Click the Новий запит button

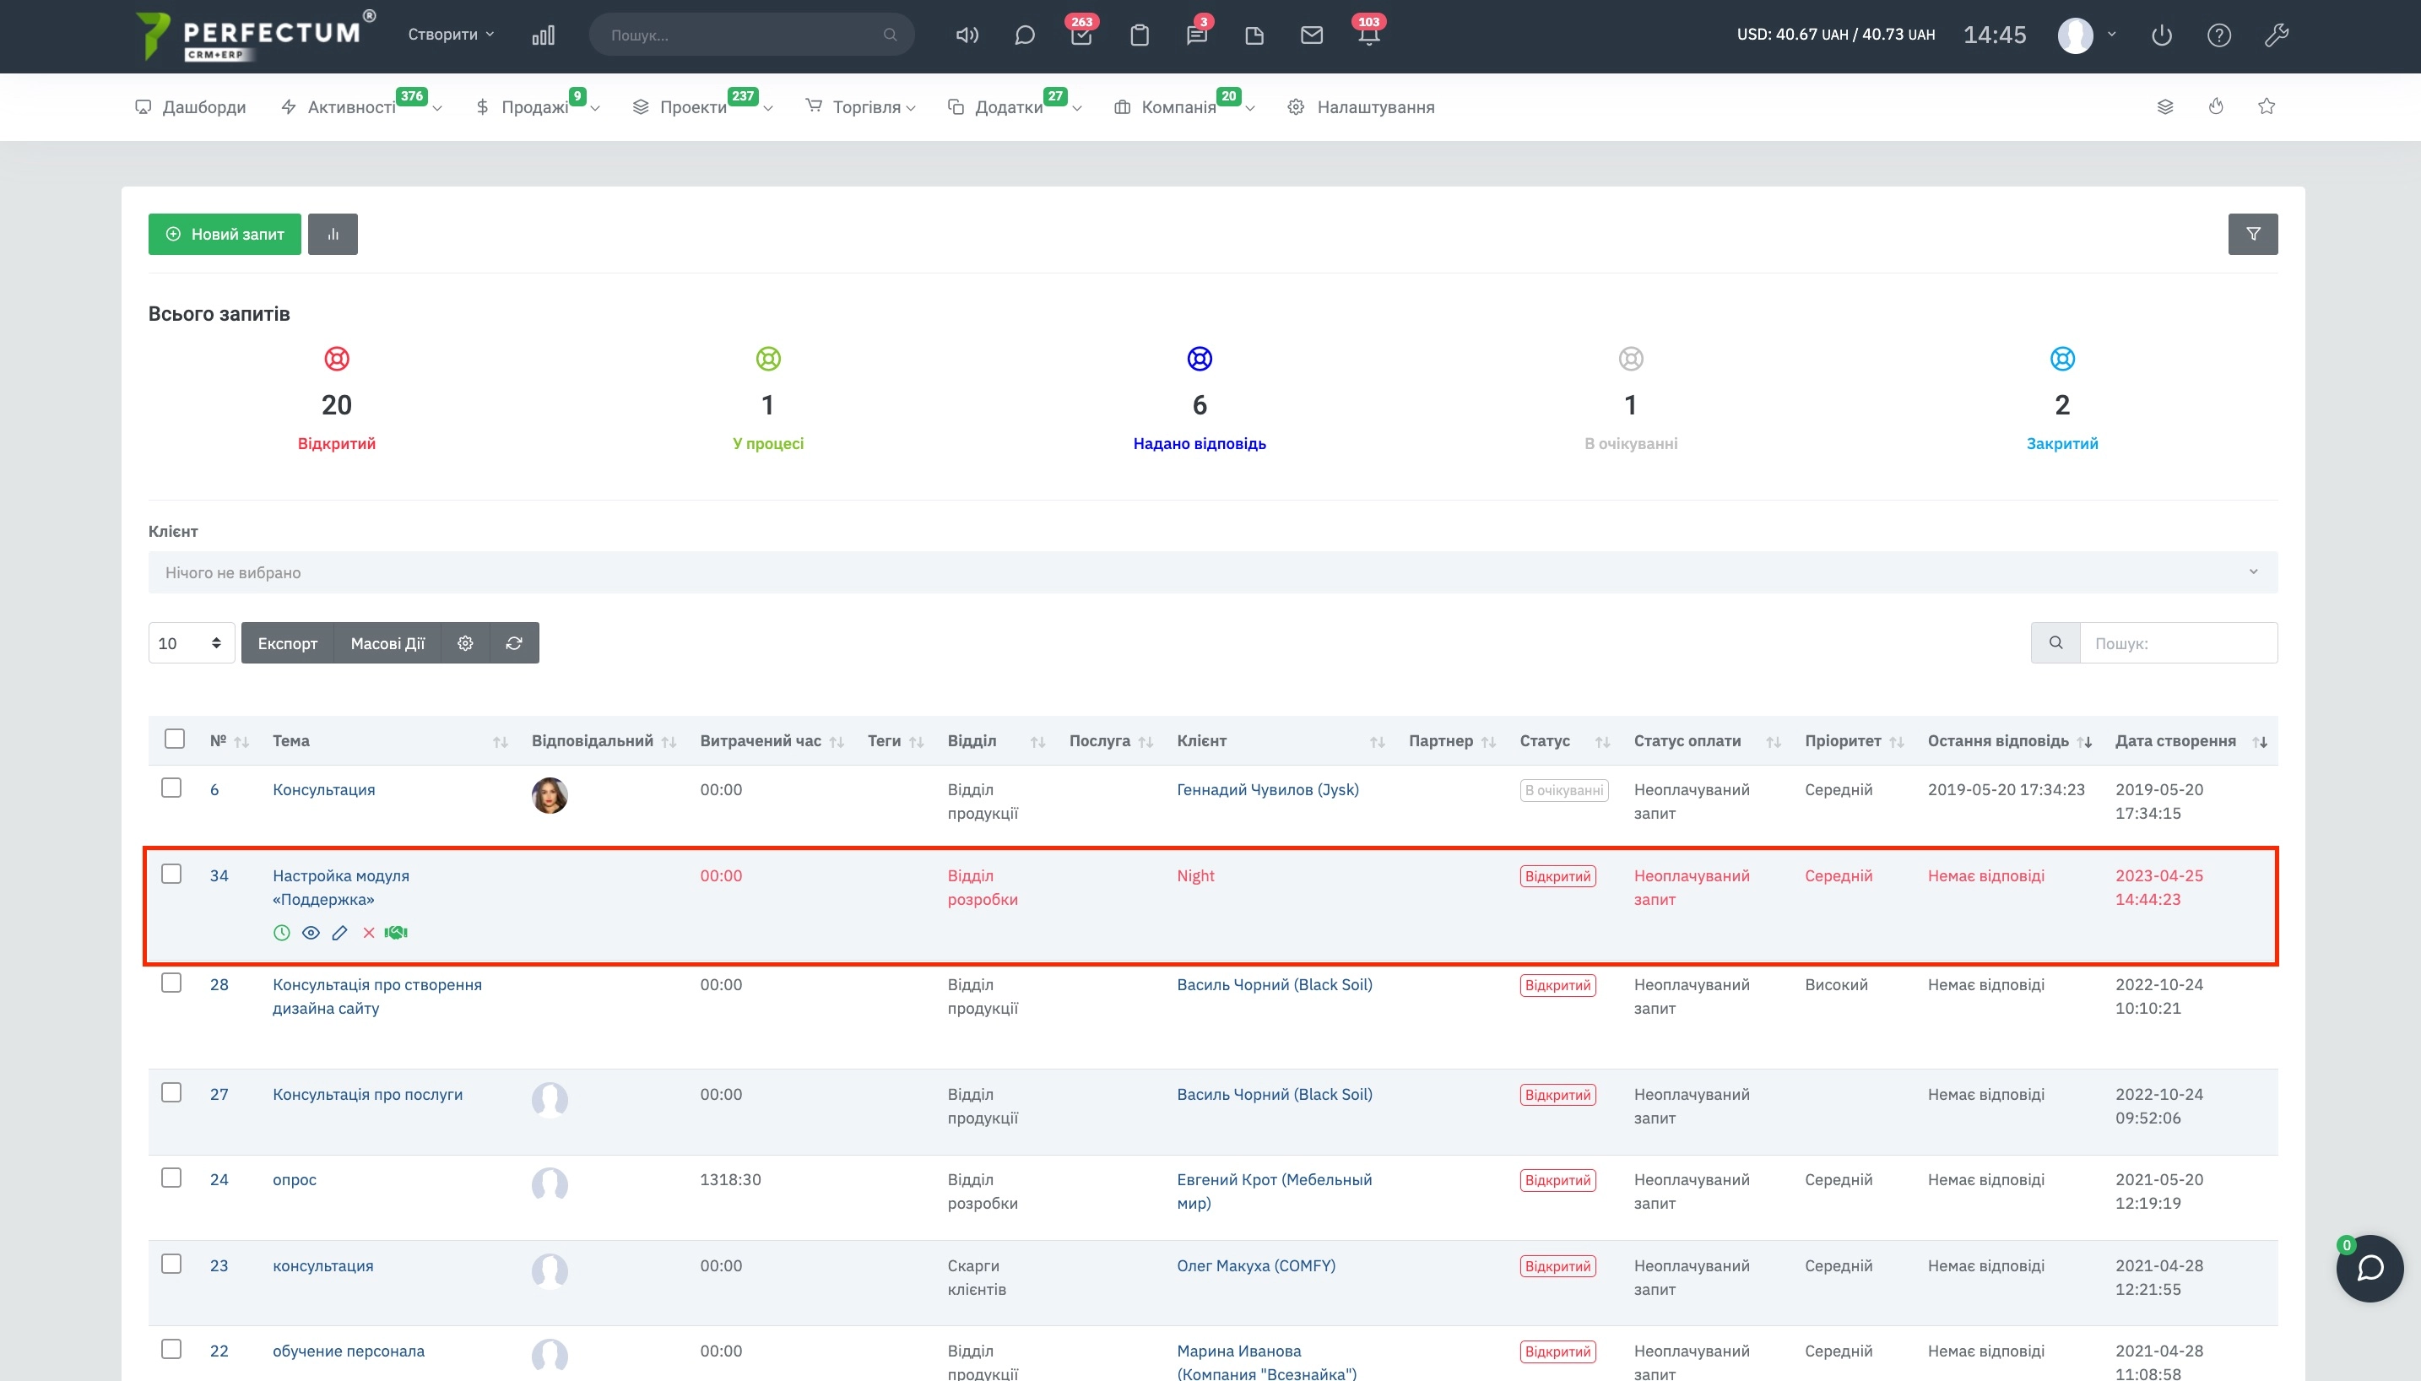point(225,235)
